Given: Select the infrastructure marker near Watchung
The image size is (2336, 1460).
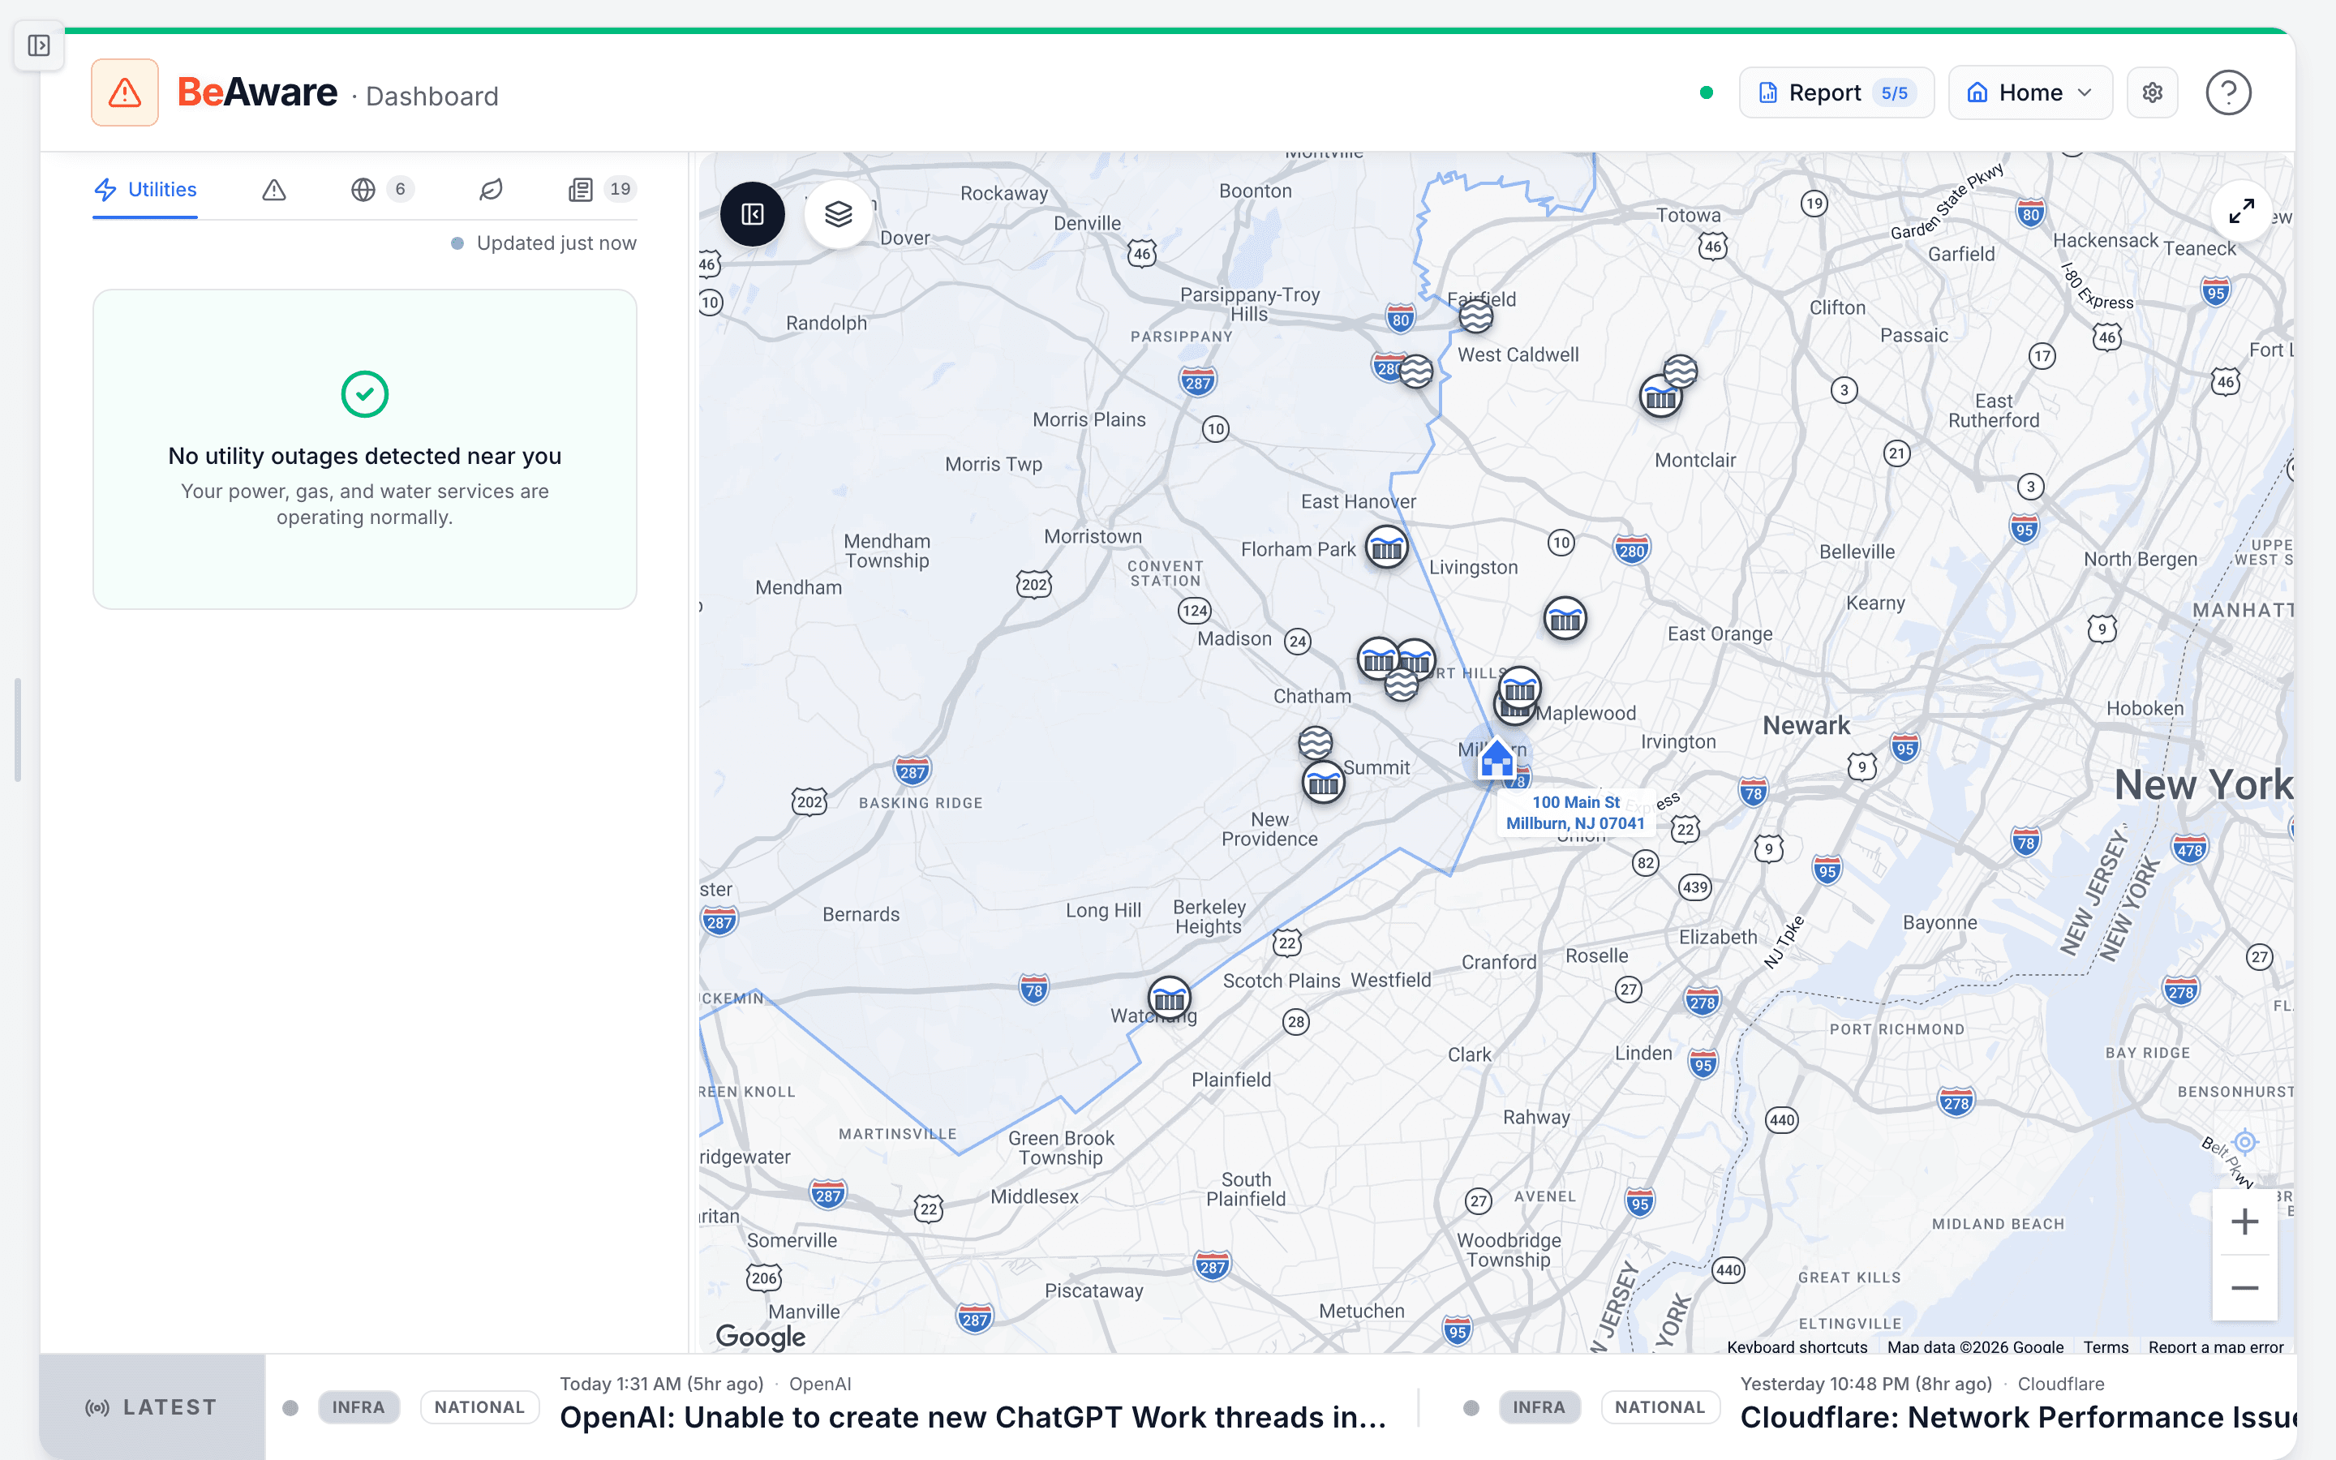Looking at the screenshot, I should click(1169, 998).
